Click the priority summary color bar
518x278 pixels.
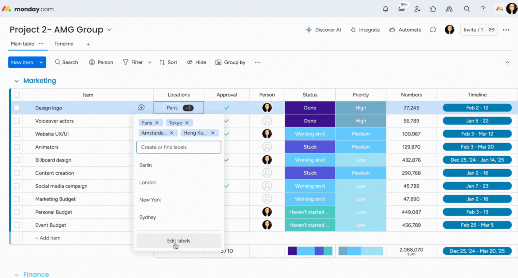361,251
